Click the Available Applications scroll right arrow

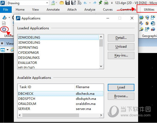(x=101, y=115)
